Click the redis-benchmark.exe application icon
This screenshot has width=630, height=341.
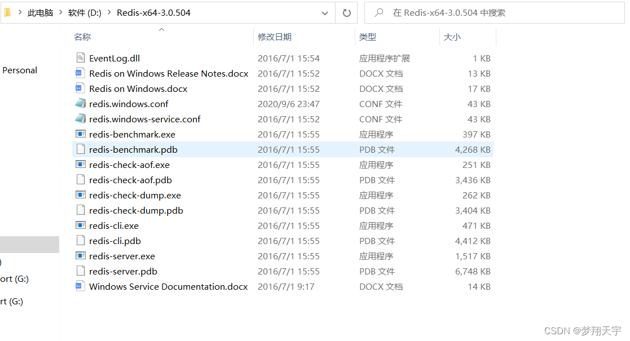click(x=81, y=134)
